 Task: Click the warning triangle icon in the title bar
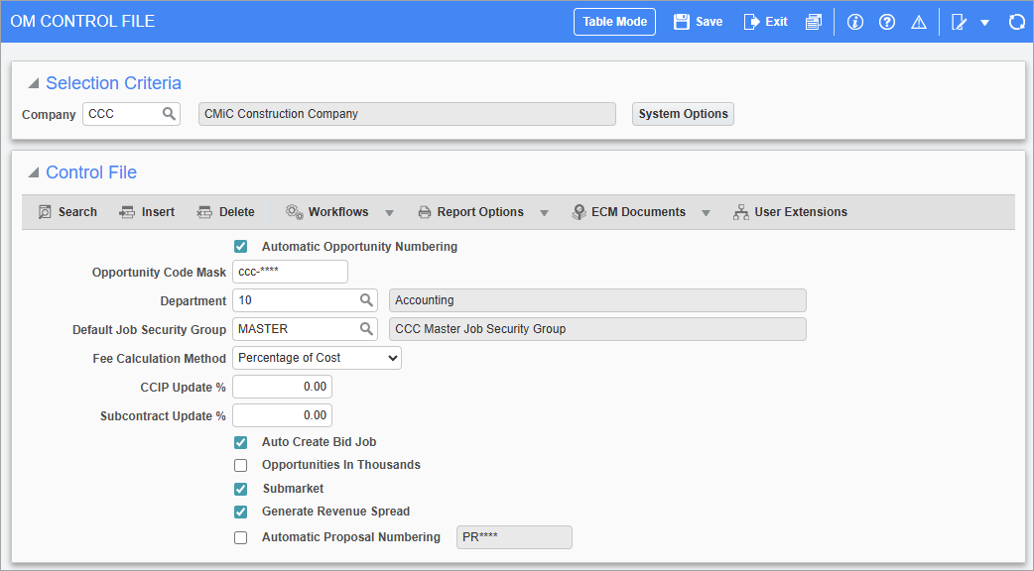coord(918,21)
